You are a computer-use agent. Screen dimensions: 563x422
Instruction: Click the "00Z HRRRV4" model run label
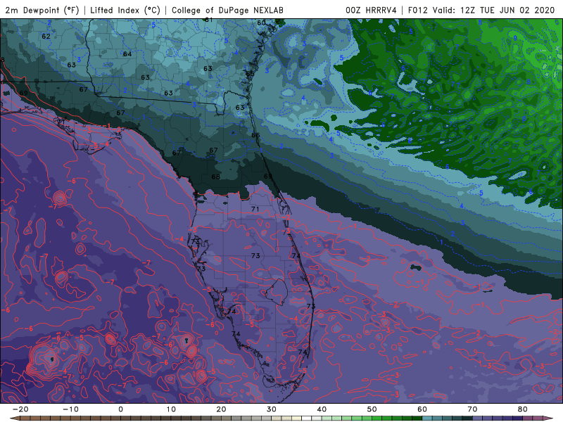371,10
